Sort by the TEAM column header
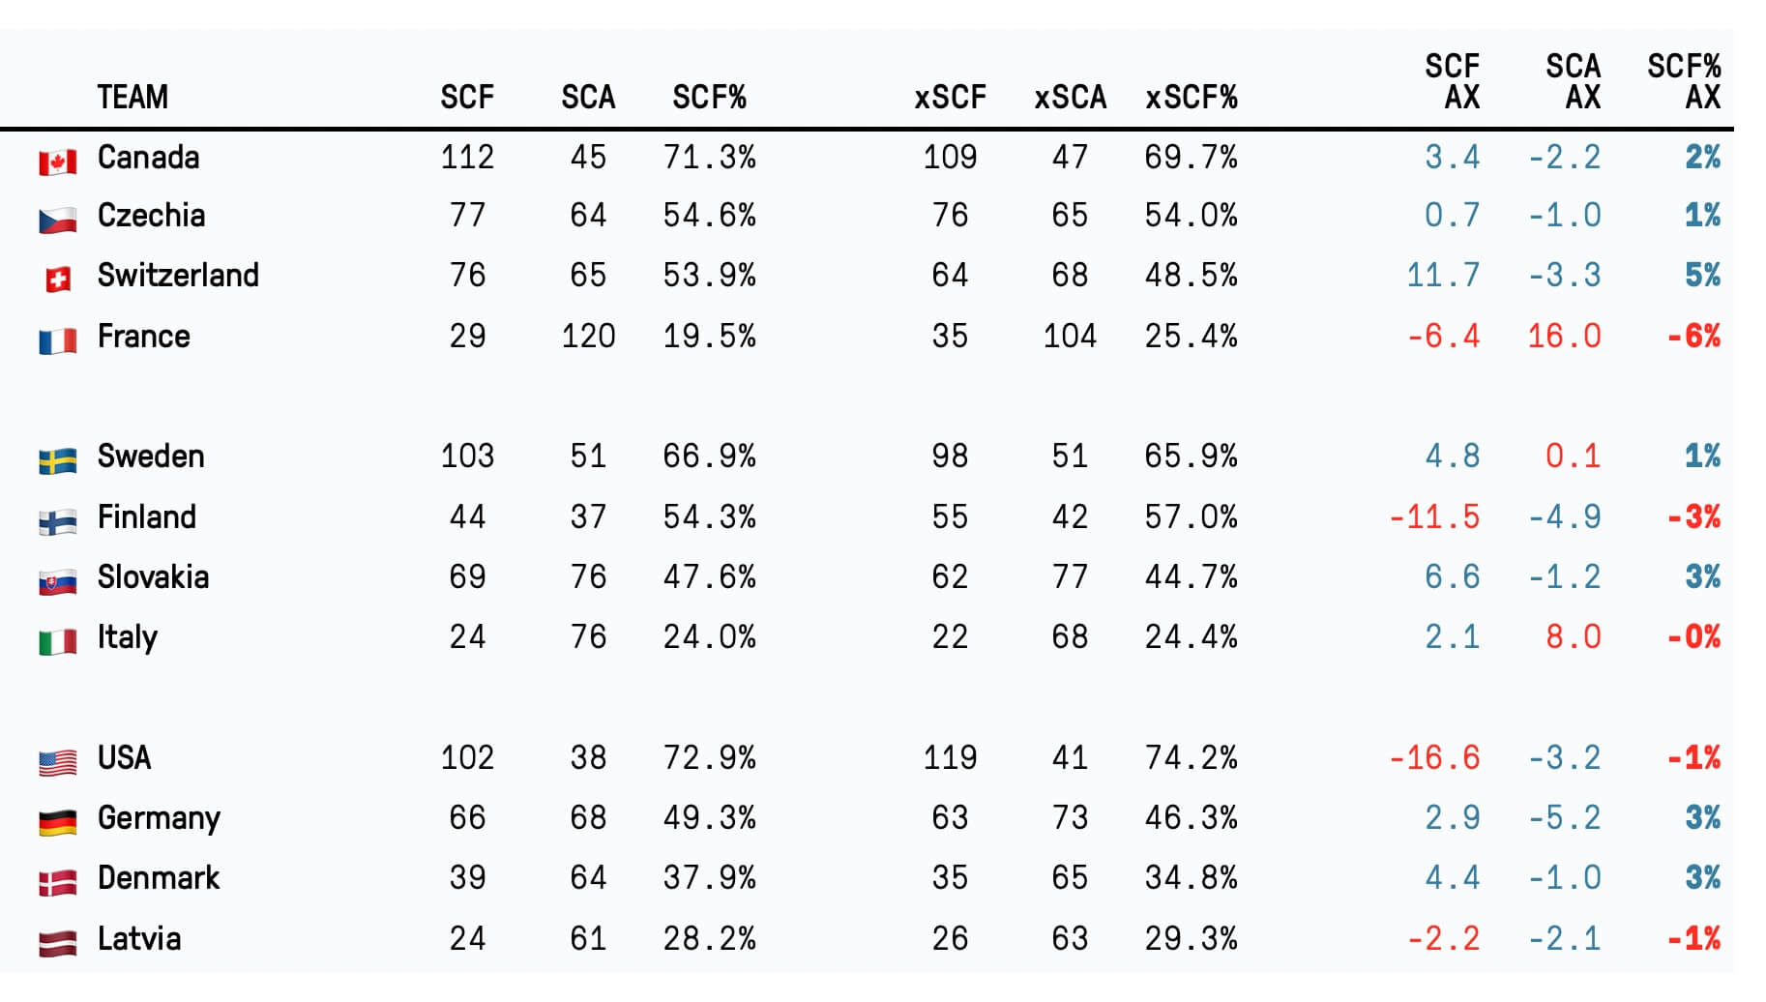Viewport: 1766px width, 1002px height. point(132,97)
